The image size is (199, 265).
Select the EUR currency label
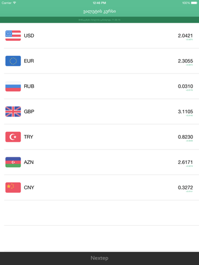click(29, 61)
